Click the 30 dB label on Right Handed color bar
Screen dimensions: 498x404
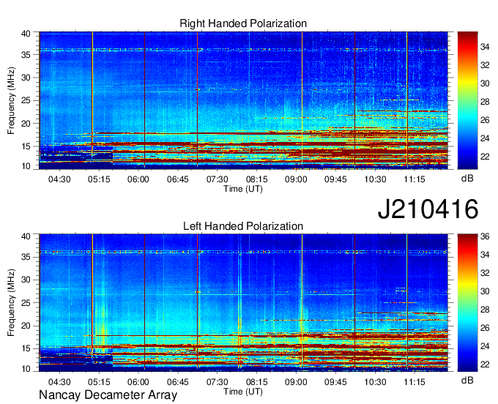click(x=485, y=83)
